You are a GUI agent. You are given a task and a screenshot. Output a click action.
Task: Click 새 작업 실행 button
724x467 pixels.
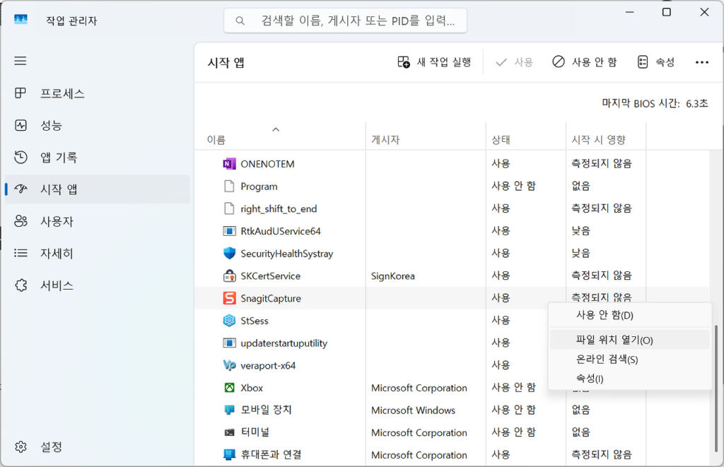(435, 62)
